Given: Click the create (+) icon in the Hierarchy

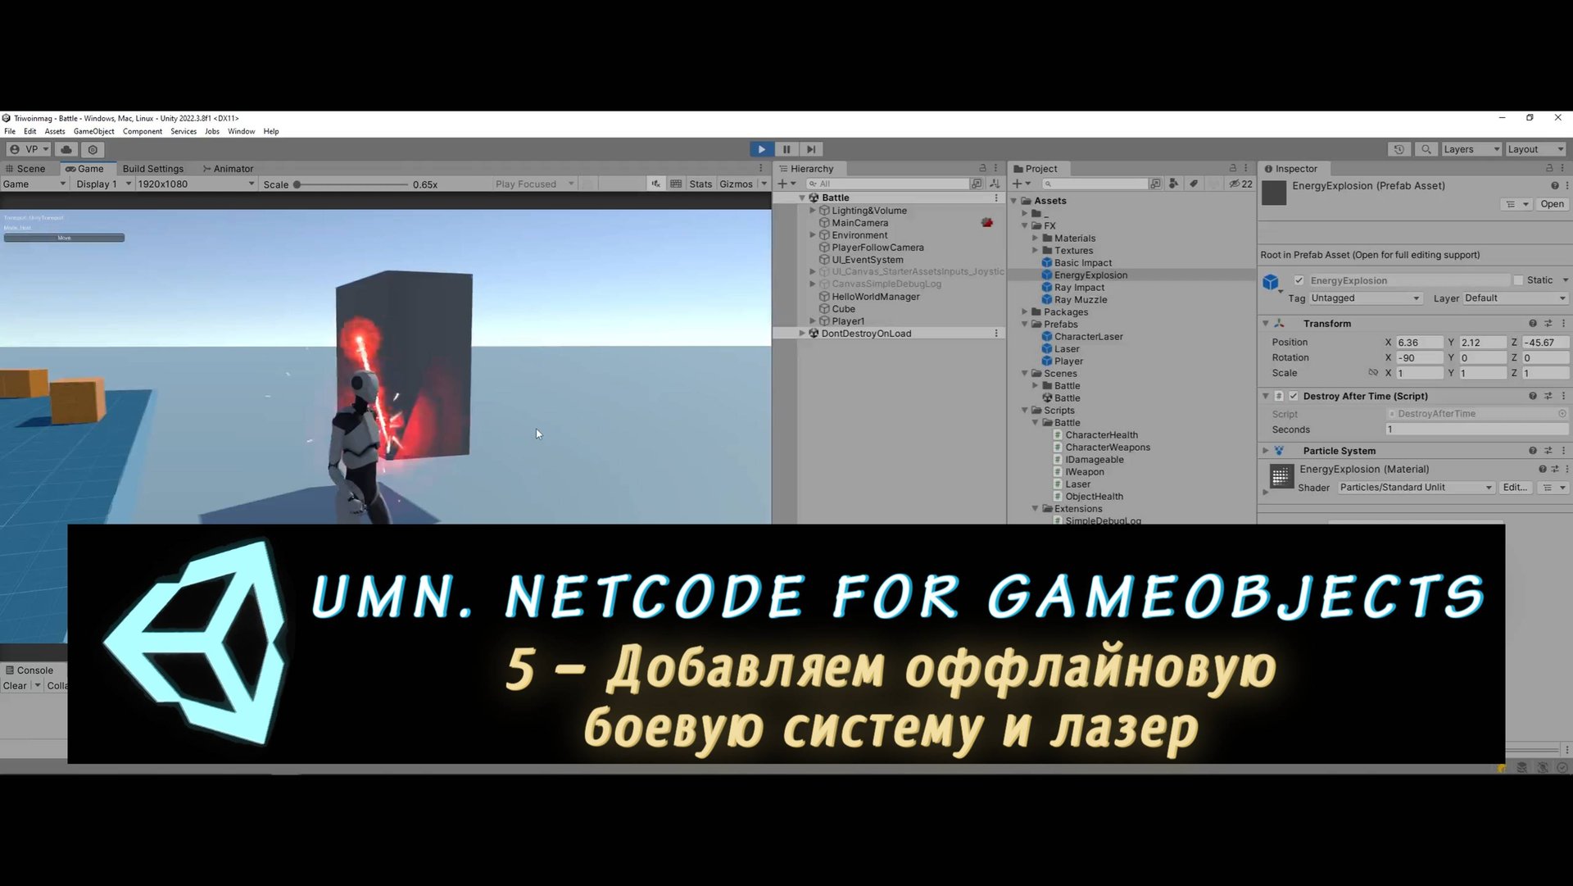Looking at the screenshot, I should click(784, 184).
